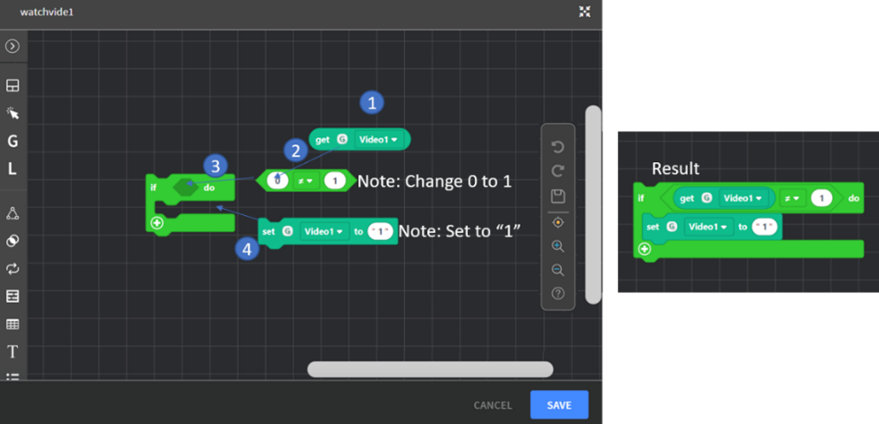This screenshot has height=424, width=879.
Task: Click the "1" value field in set block
Action: 381,232
